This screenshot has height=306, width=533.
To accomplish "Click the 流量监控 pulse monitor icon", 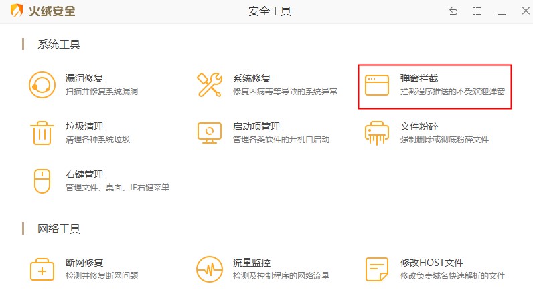I will pos(210,269).
